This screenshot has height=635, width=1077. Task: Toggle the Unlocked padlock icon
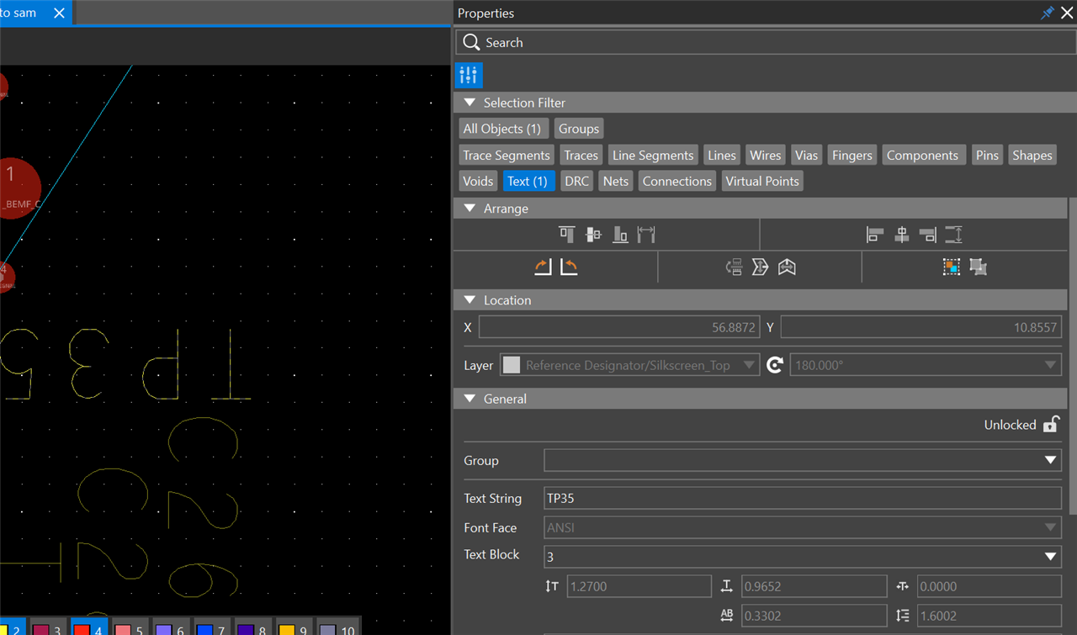click(1051, 425)
